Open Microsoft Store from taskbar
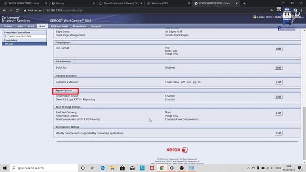This screenshot has height=172, width=306. 122,168
